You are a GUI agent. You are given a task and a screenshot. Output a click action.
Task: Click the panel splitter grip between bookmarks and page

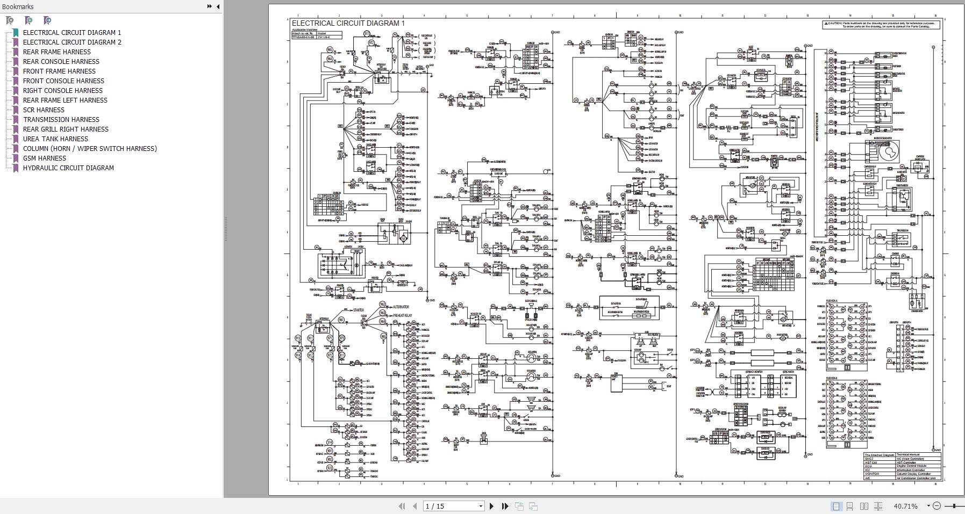[x=225, y=229]
